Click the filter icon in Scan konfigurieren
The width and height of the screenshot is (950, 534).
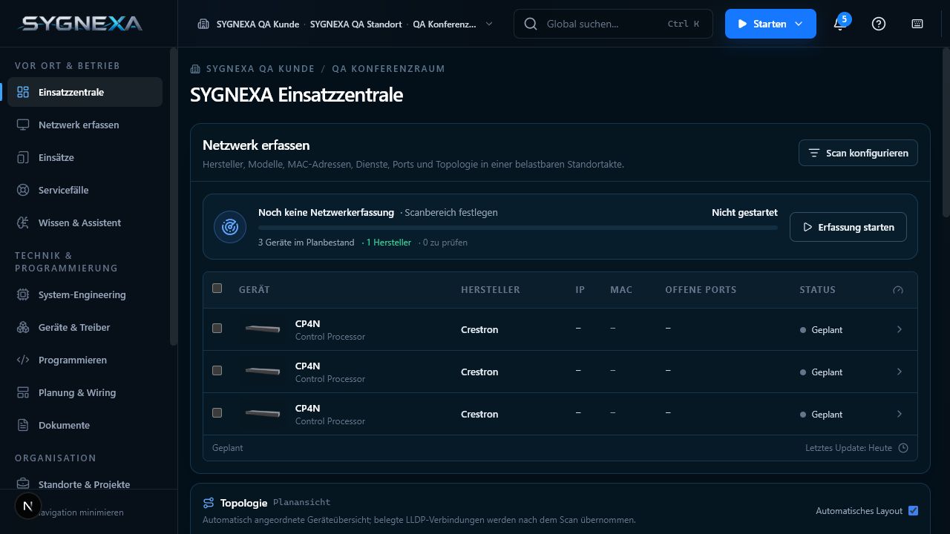click(814, 153)
